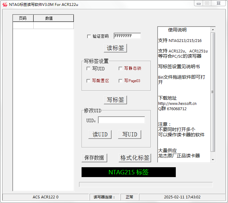Click the instructions panel scroll up arrow

tap(213, 30)
